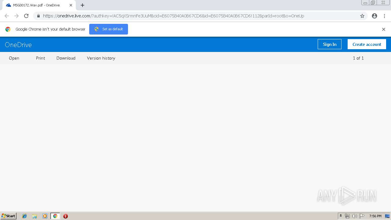Open Windows Media Player from taskbar
Viewport: 391px width, 220px height.
[45, 216]
